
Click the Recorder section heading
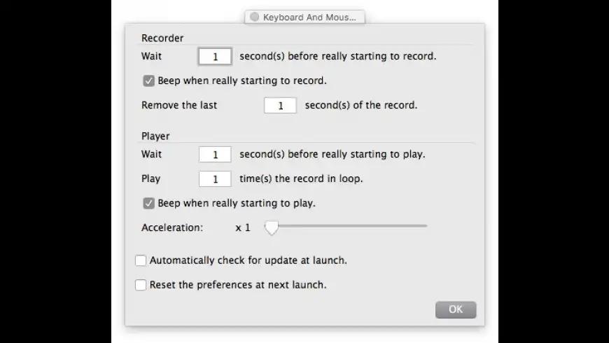point(162,38)
